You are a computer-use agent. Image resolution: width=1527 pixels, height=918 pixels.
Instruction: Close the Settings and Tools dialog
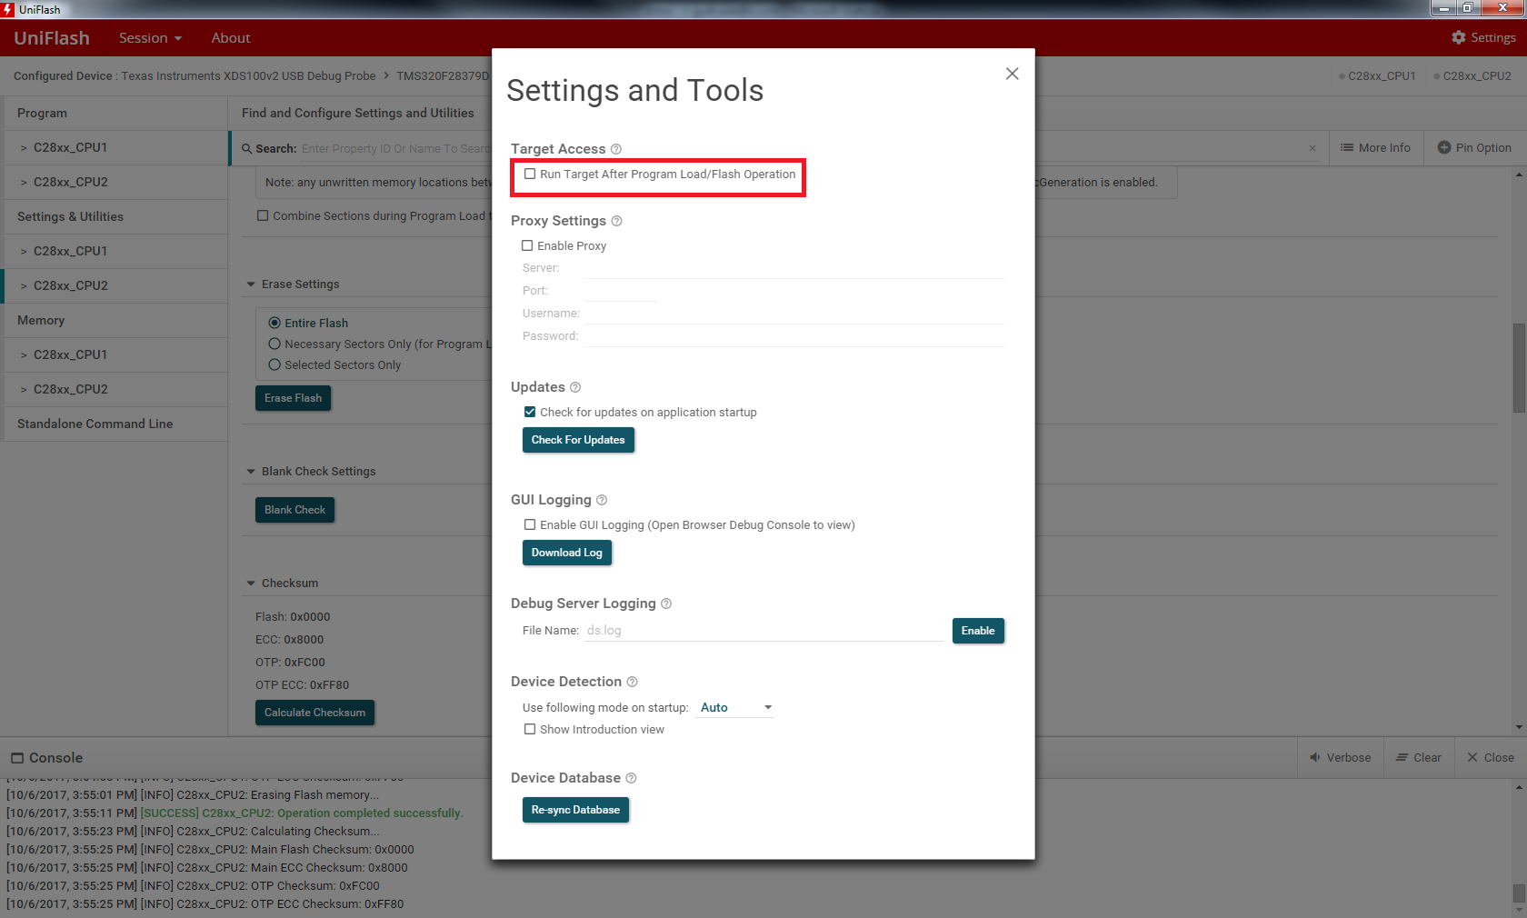coord(1012,74)
